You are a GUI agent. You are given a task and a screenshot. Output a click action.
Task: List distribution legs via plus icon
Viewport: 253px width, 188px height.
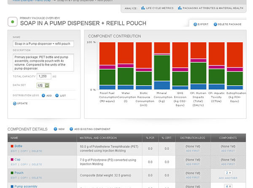click(57, 95)
